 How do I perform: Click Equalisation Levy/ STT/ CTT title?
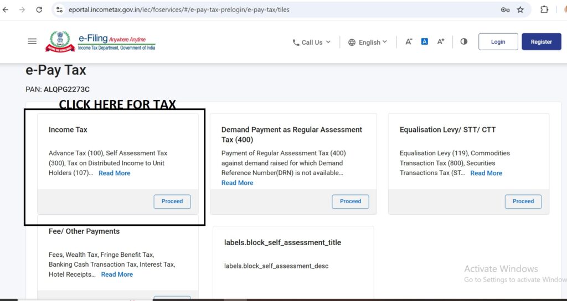[447, 130]
